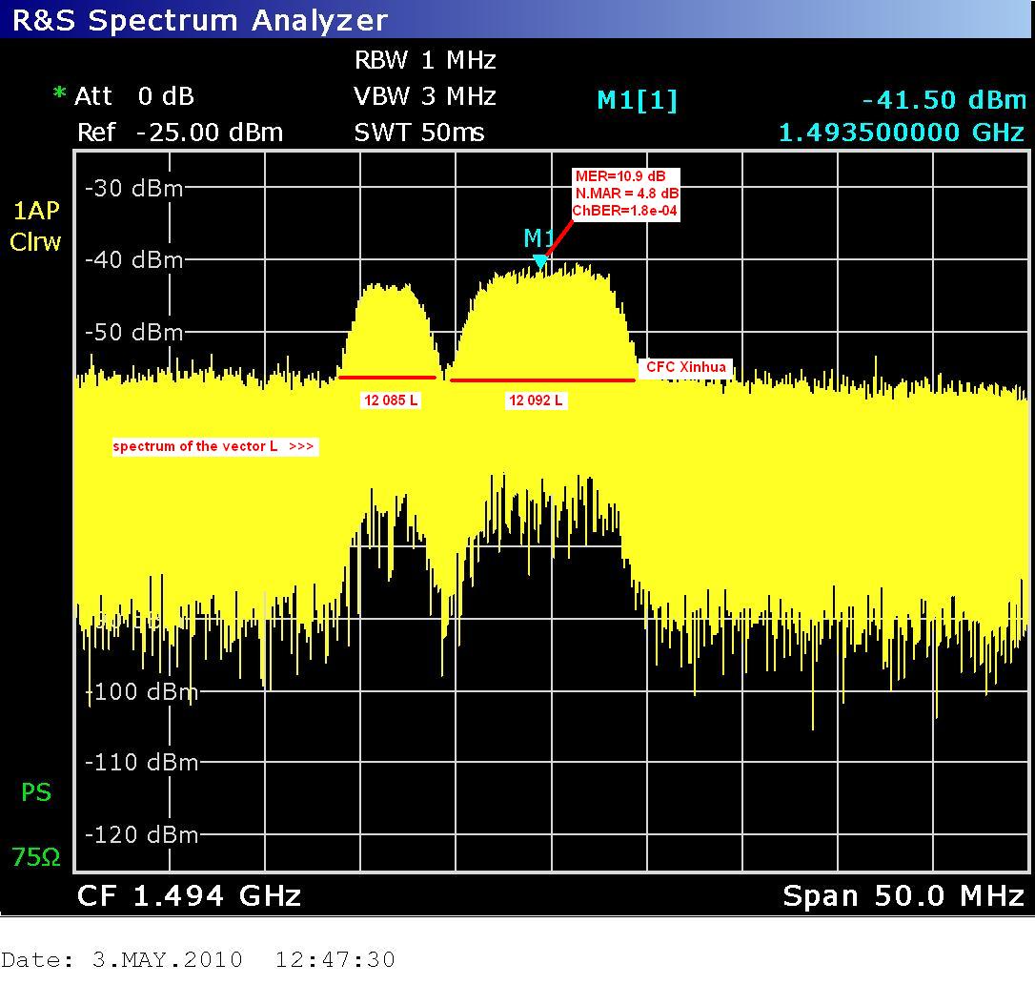
Task: Click the PS status indicator
Action: (x=35, y=793)
